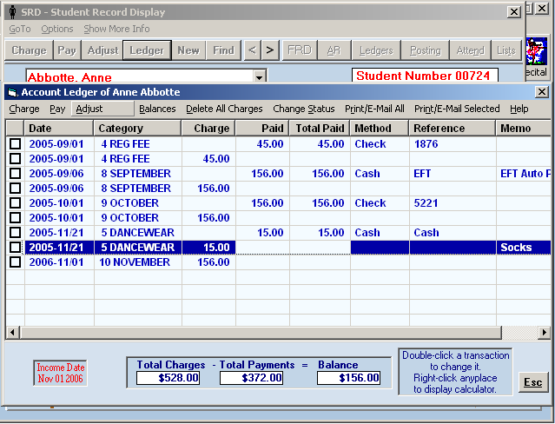Click the Recital dancer icon
Screen dimensions: 555x424
537,52
